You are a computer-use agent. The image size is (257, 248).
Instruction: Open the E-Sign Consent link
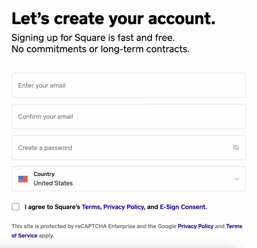(183, 207)
